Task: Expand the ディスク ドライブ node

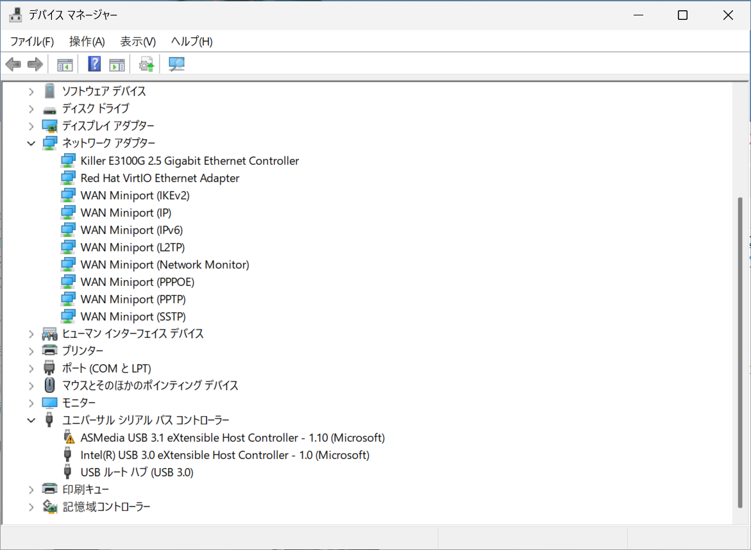Action: click(x=31, y=109)
